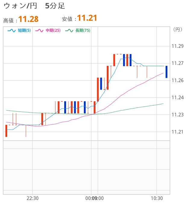This screenshot has height=203, width=190.
Task: Click the 10:30 time axis label
Action: point(157,198)
